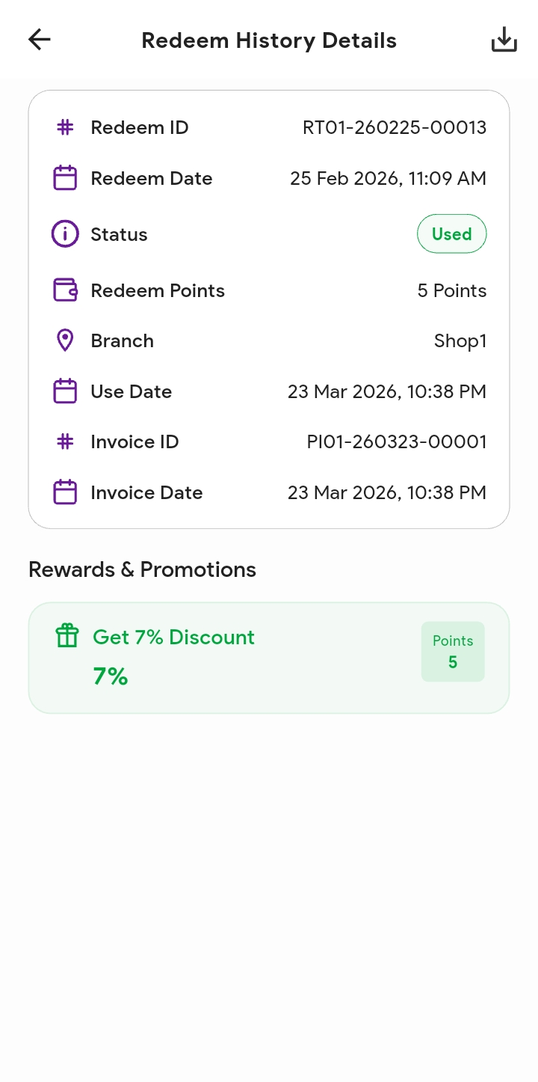This screenshot has width=538, height=1082.
Task: Tap the Points 5 badge
Action: coord(453,652)
